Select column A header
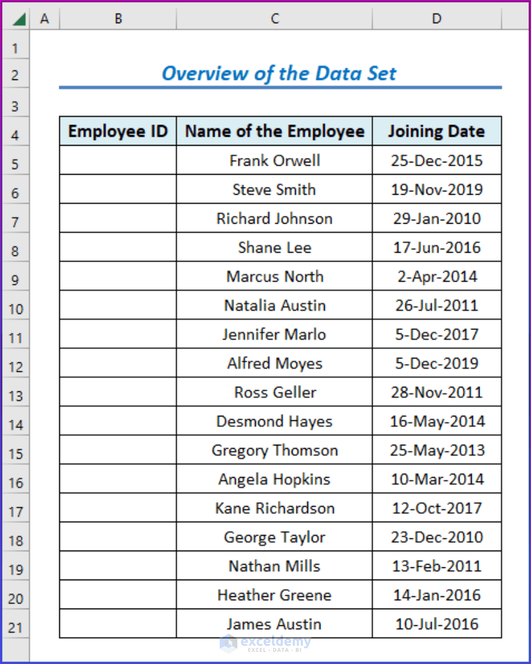 coord(44,18)
